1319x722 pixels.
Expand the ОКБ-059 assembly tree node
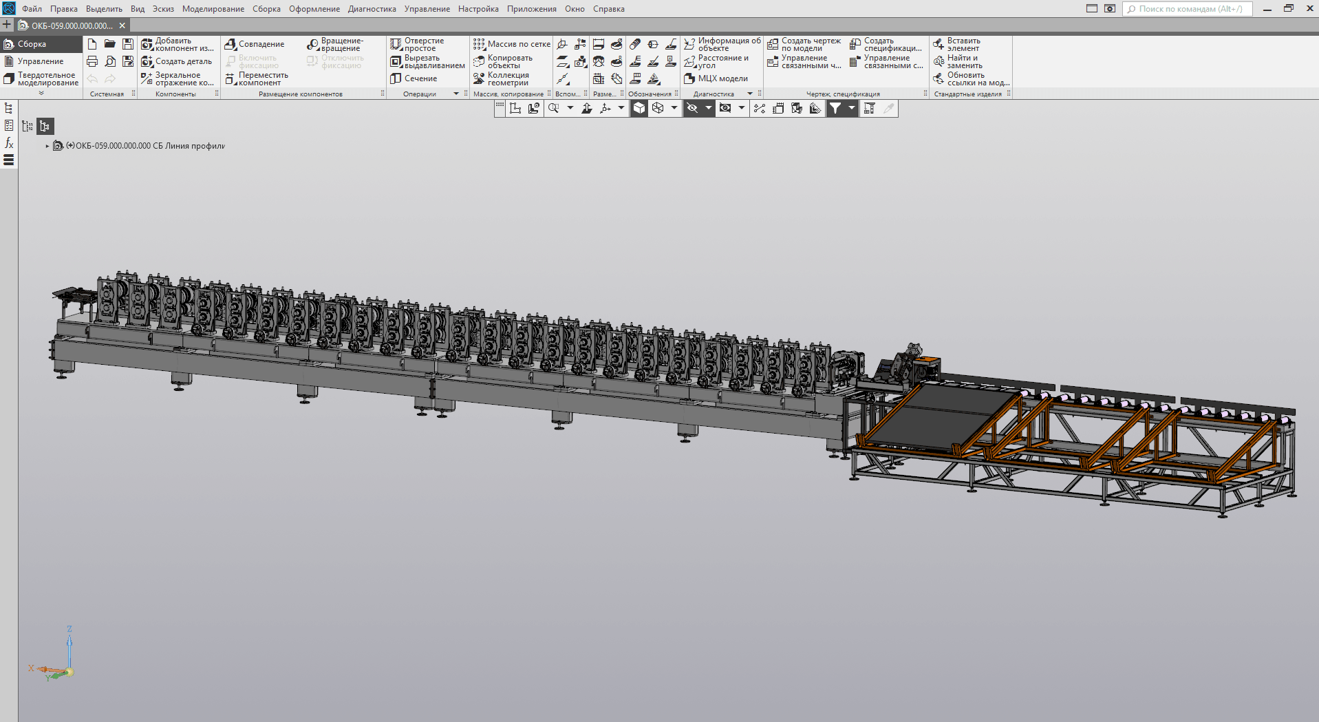point(47,146)
